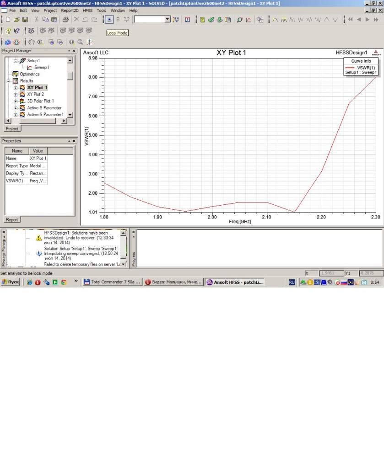Close the Properties panel
Image resolution: width=384 pixels, height=468 pixels.
[74, 141]
